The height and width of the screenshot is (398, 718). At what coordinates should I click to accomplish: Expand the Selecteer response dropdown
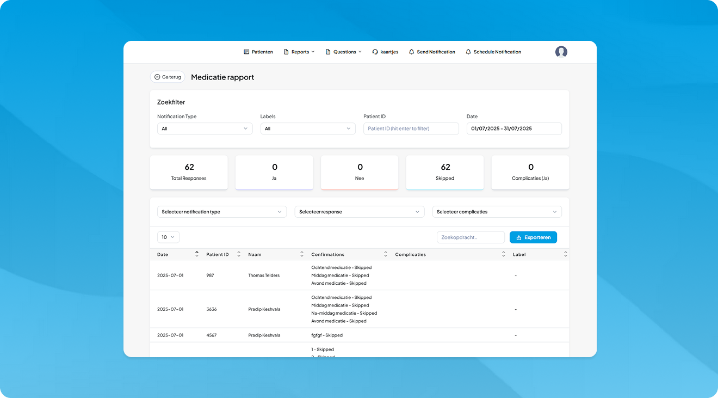[360, 212]
